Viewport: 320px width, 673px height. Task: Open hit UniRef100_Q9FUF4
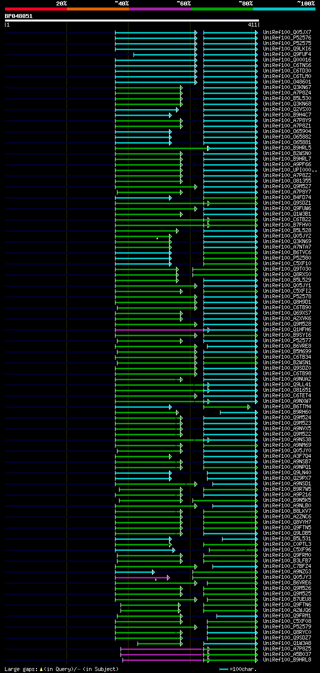tap(287, 54)
